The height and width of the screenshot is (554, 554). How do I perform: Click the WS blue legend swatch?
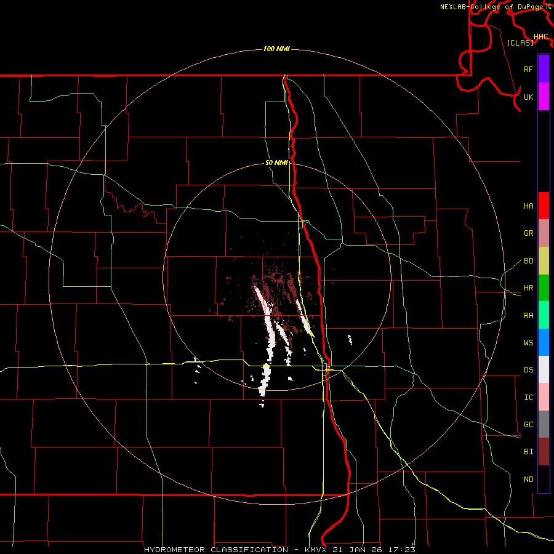tap(544, 342)
